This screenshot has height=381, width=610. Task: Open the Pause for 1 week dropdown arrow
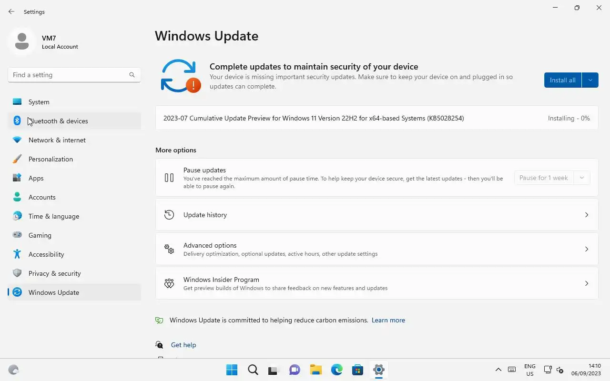click(581, 178)
